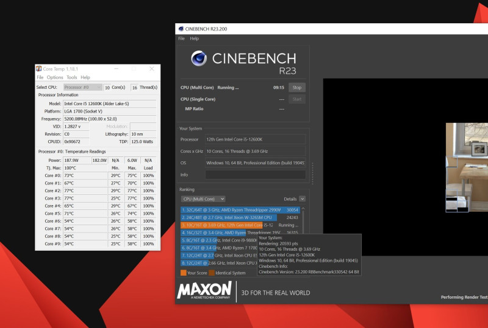Expand the ranking Details dropdown arrow
Viewport: 488px width, 328px height.
[x=302, y=199]
